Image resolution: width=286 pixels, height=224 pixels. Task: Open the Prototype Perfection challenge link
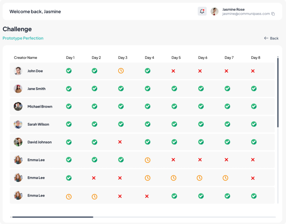[23, 38]
